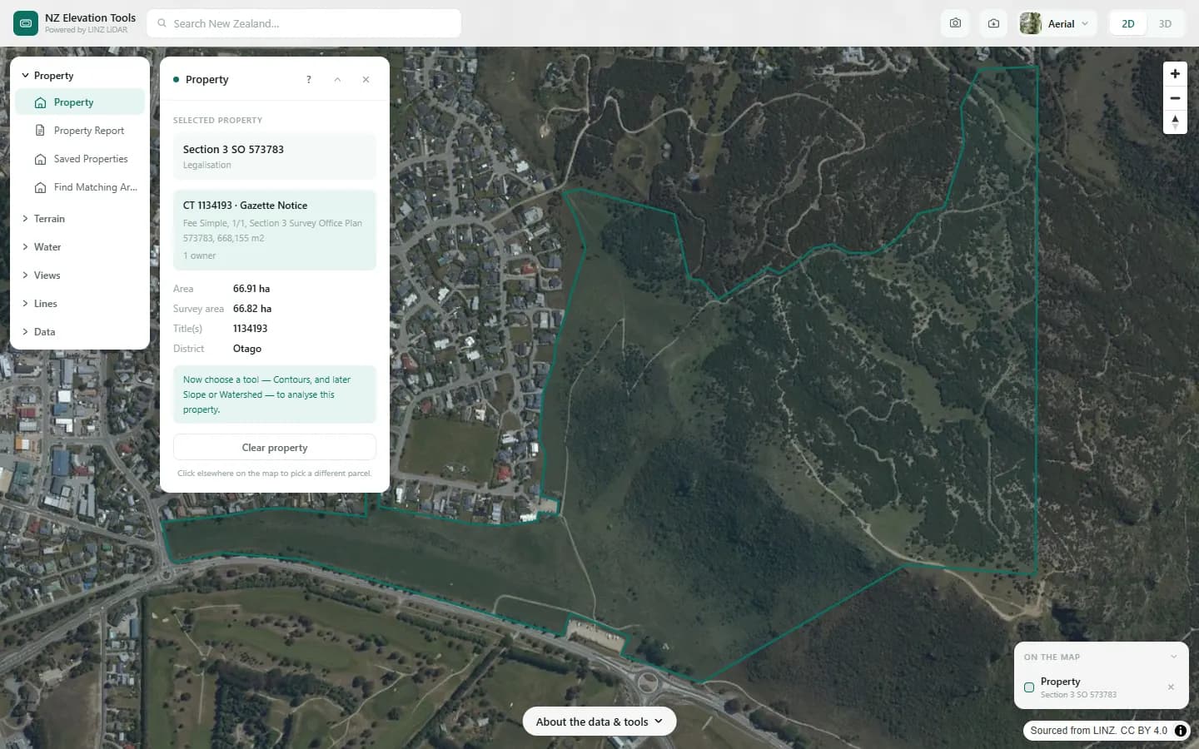Click the Section 3 SO 573783 property card
This screenshot has height=749, width=1199.
(x=275, y=156)
